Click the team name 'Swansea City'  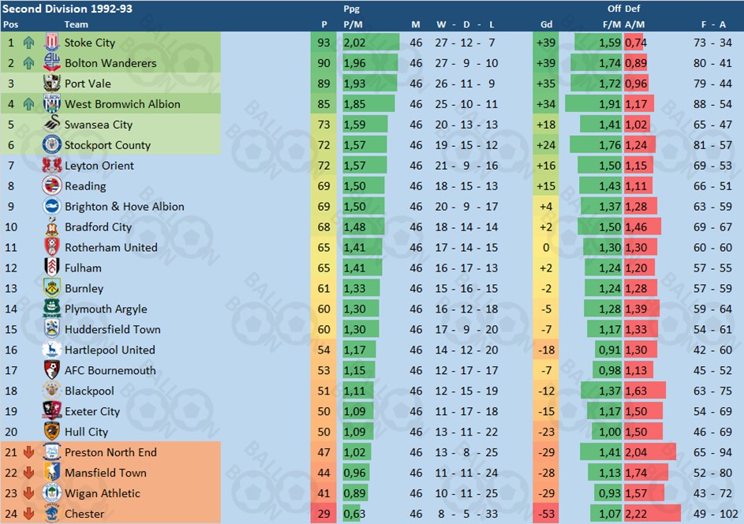[98, 125]
